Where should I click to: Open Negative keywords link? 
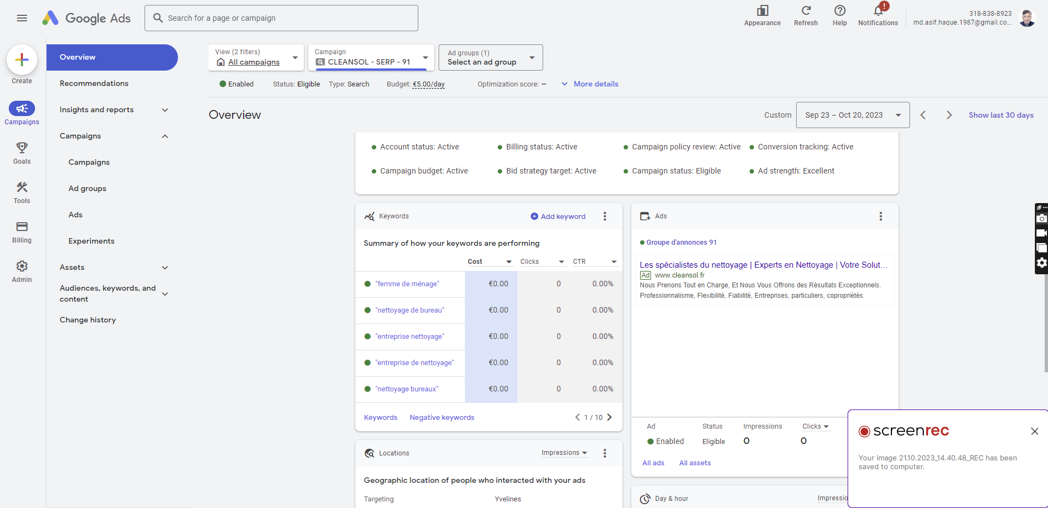click(442, 417)
